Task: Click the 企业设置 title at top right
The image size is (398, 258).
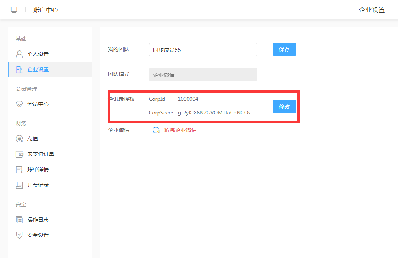Action: point(372,10)
